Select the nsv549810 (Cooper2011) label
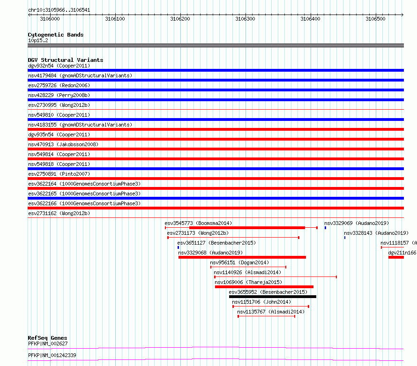 [x=59, y=115]
